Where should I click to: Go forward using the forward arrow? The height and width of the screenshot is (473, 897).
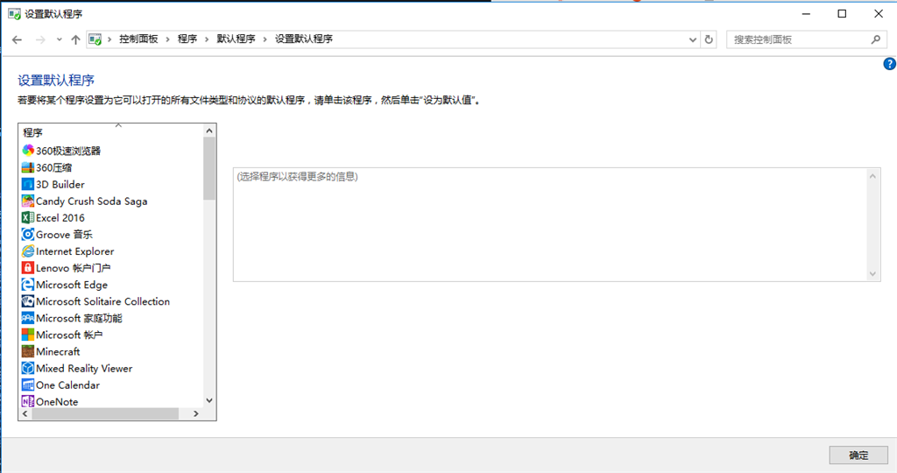40,39
